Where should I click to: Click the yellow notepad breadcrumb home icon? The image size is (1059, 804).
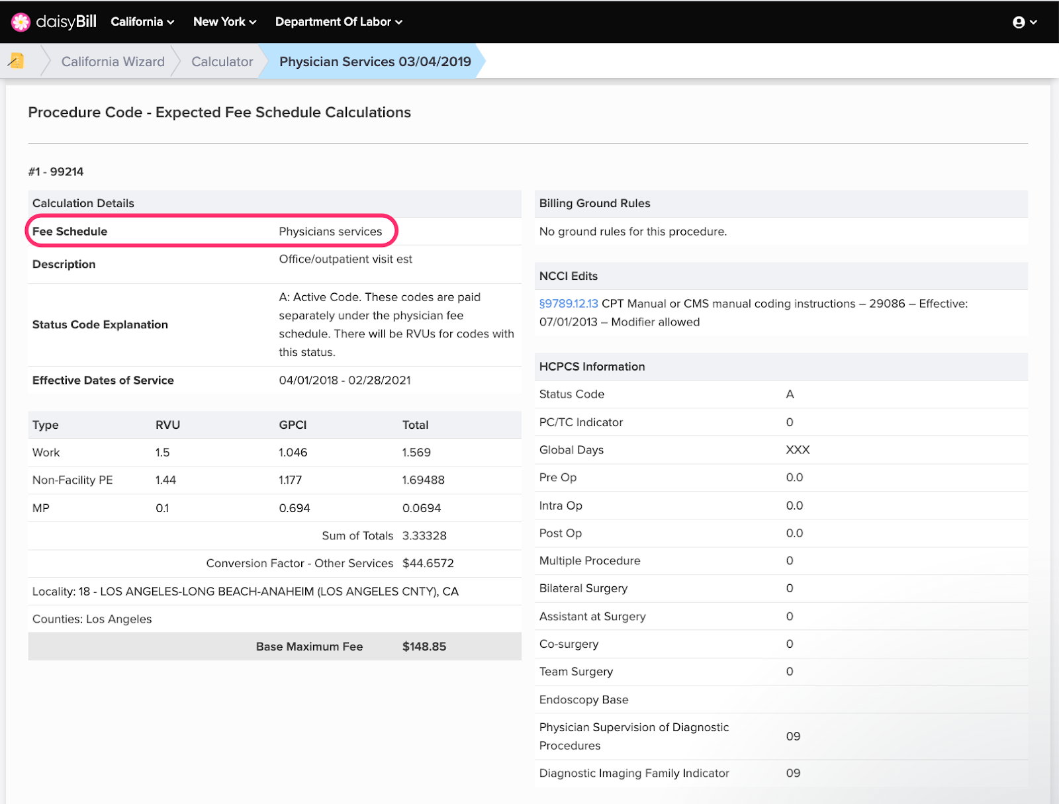[x=17, y=61]
